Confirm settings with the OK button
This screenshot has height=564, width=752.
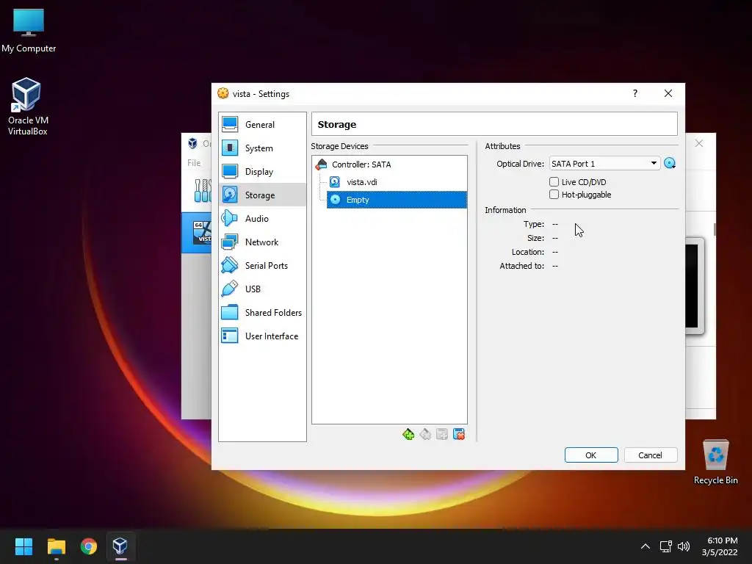pyautogui.click(x=591, y=455)
